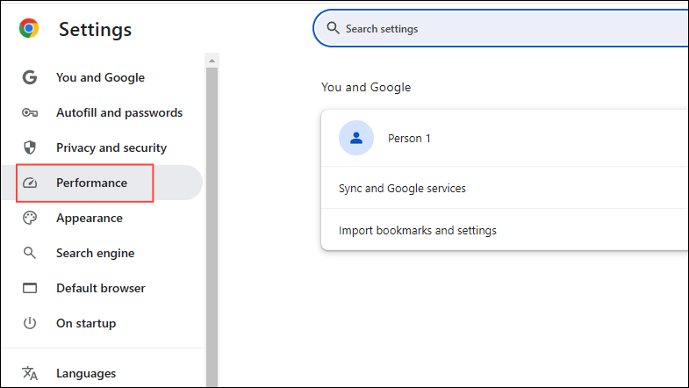Focus the Search settings field
The image size is (689, 388).
[x=501, y=29]
